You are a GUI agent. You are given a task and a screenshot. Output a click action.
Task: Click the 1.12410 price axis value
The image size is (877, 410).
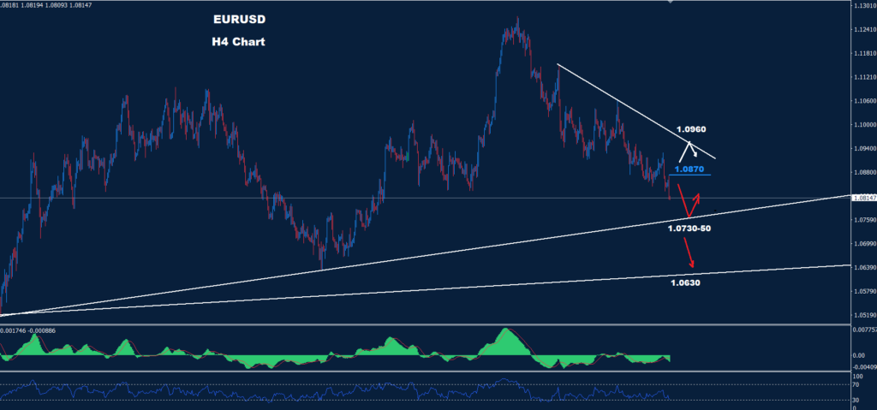865,30
